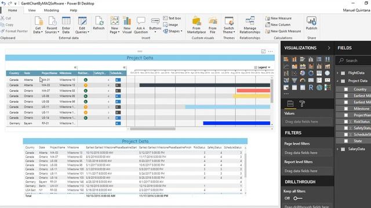The height and width of the screenshot is (208, 371).
Task: Open the Fields well tab in Visualizations
Action: [x=290, y=104]
